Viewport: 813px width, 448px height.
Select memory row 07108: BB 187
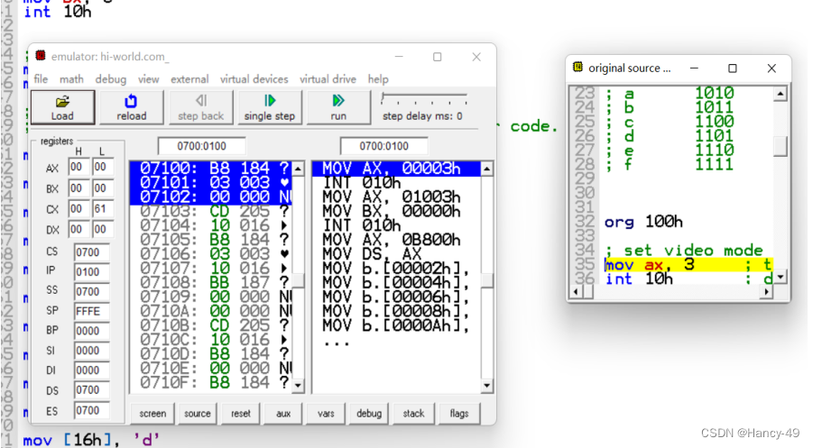click(211, 283)
